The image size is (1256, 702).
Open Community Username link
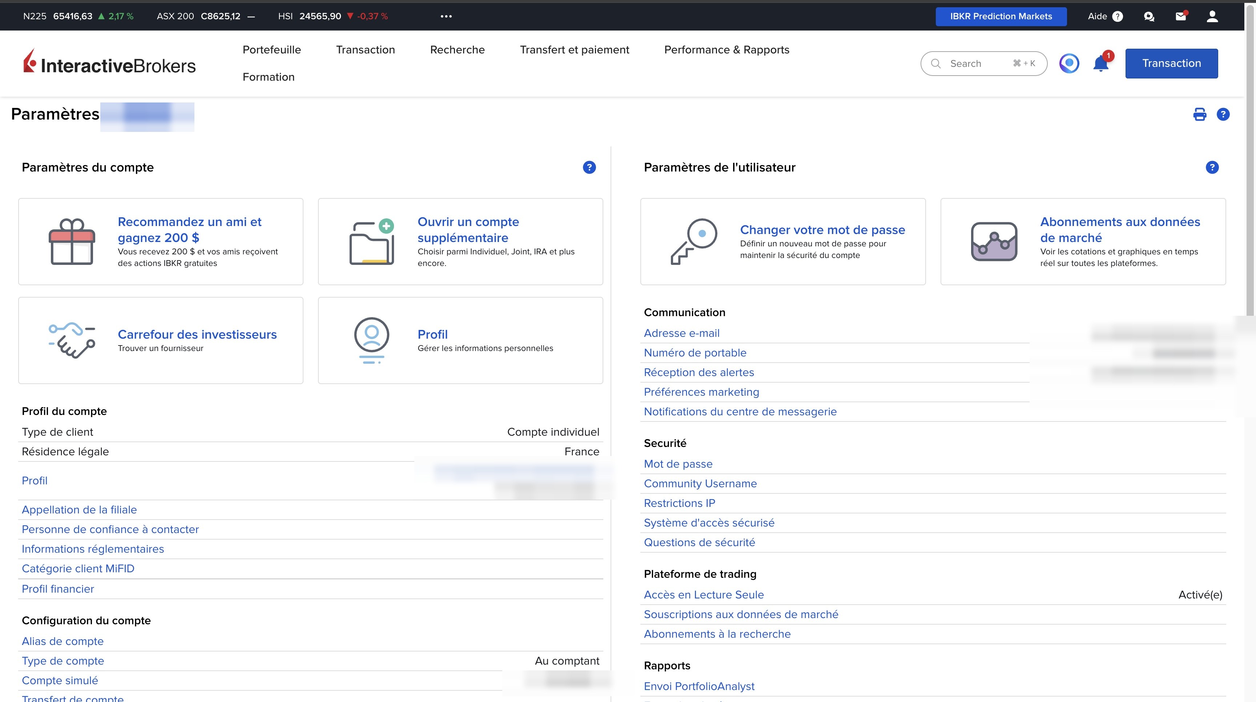pos(700,484)
